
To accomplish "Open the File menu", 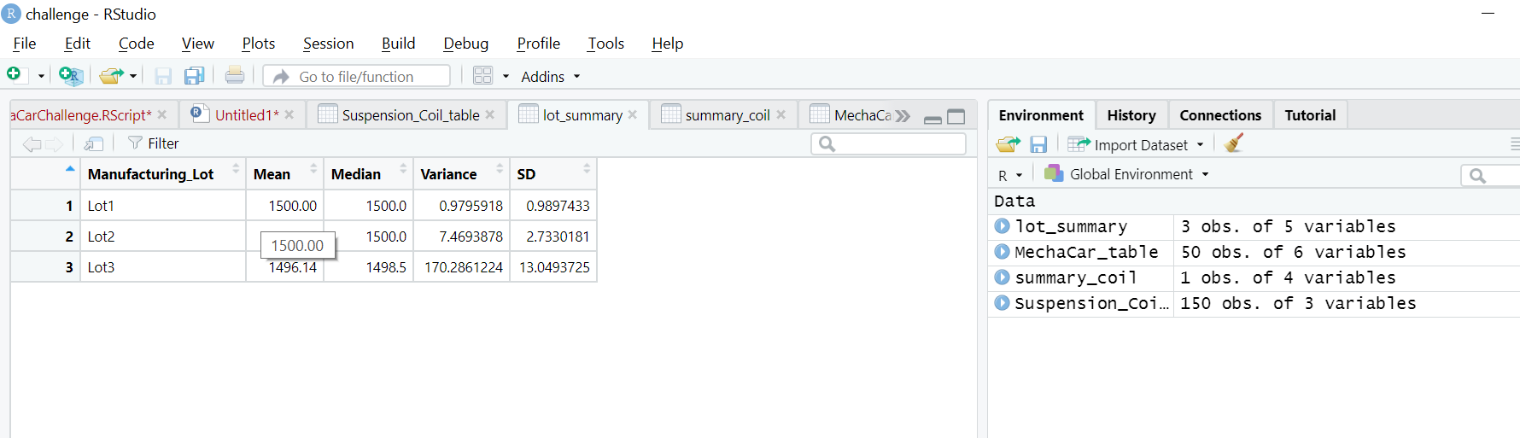I will (x=24, y=44).
